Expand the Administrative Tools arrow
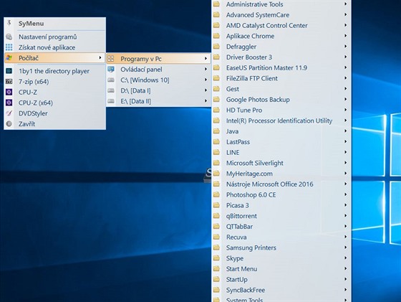This screenshot has width=401, height=302. (x=345, y=4)
